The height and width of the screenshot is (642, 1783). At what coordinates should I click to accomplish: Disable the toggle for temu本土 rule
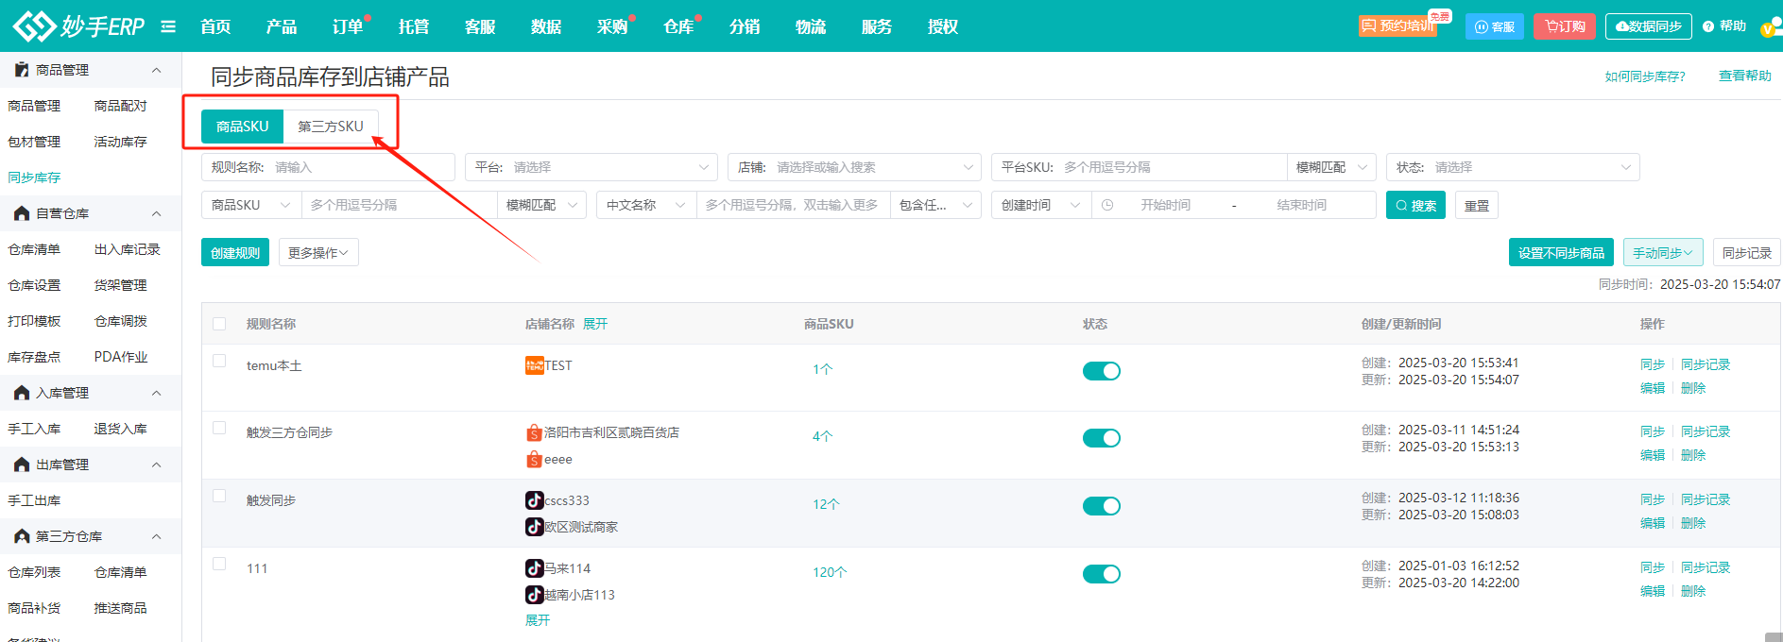pos(1101,371)
